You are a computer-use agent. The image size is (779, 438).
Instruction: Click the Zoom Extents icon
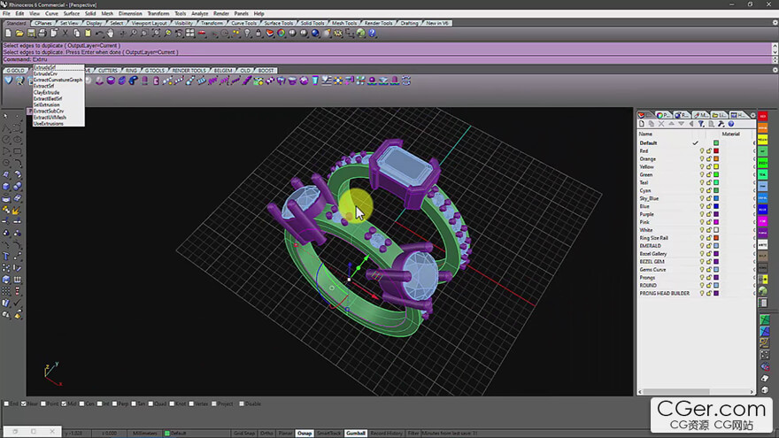click(x=156, y=34)
